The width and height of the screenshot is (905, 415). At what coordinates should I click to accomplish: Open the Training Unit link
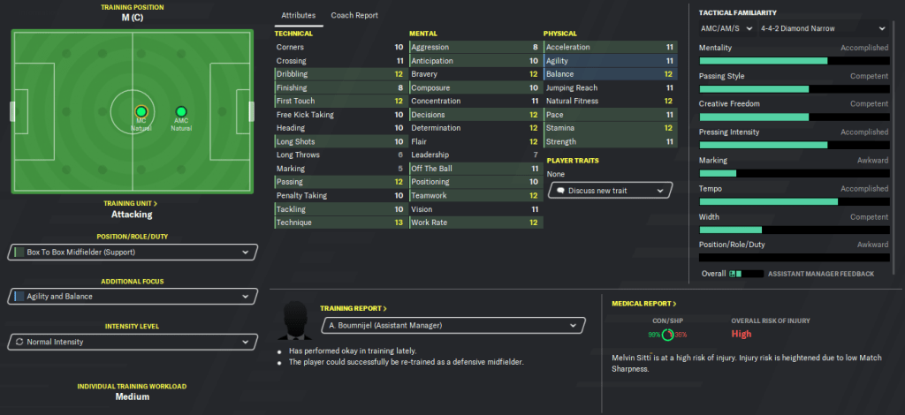(x=132, y=203)
